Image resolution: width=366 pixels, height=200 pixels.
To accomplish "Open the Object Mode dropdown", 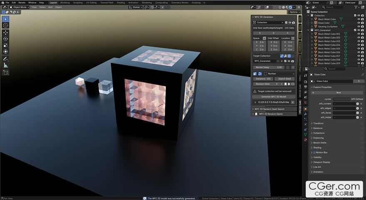I will click(x=20, y=7).
